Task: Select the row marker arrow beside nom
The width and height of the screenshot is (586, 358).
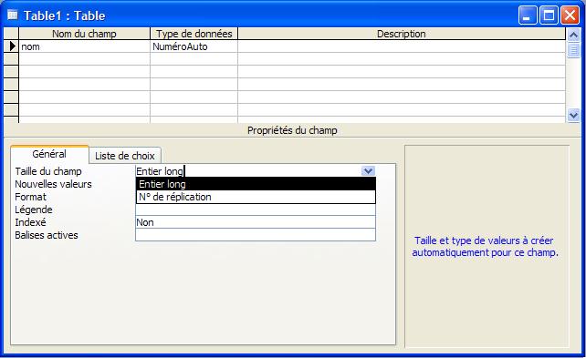Action: click(x=12, y=46)
